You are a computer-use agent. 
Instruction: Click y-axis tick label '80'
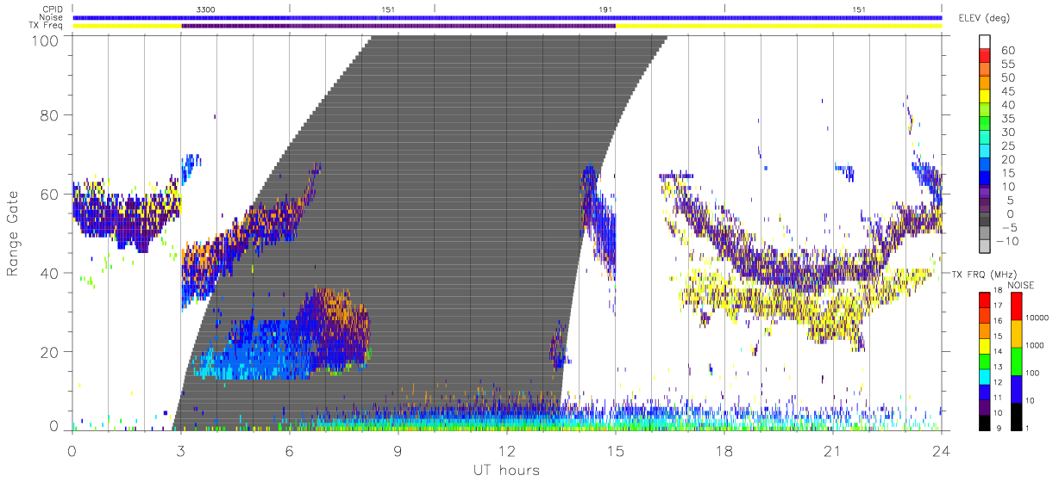(51, 114)
